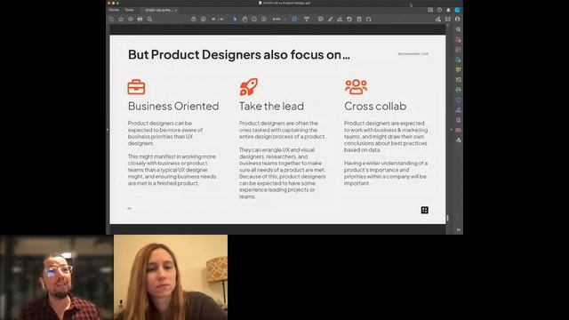The height and width of the screenshot is (320, 569).
Task: Select the woman's video thumbnail
Action: [x=171, y=277]
